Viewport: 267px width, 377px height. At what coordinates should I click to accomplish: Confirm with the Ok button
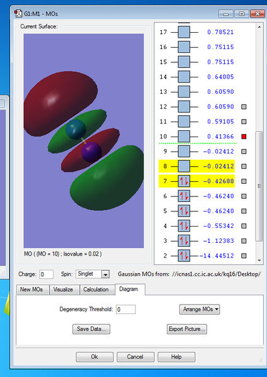coord(94,357)
